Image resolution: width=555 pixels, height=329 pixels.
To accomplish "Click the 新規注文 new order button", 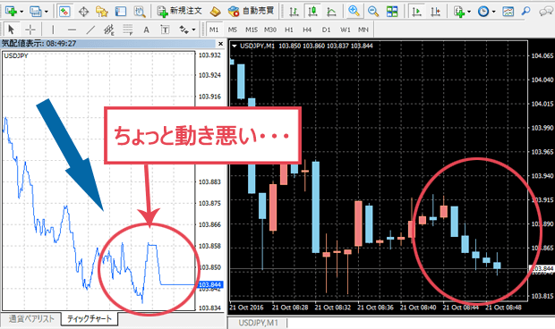I will pyautogui.click(x=179, y=11).
